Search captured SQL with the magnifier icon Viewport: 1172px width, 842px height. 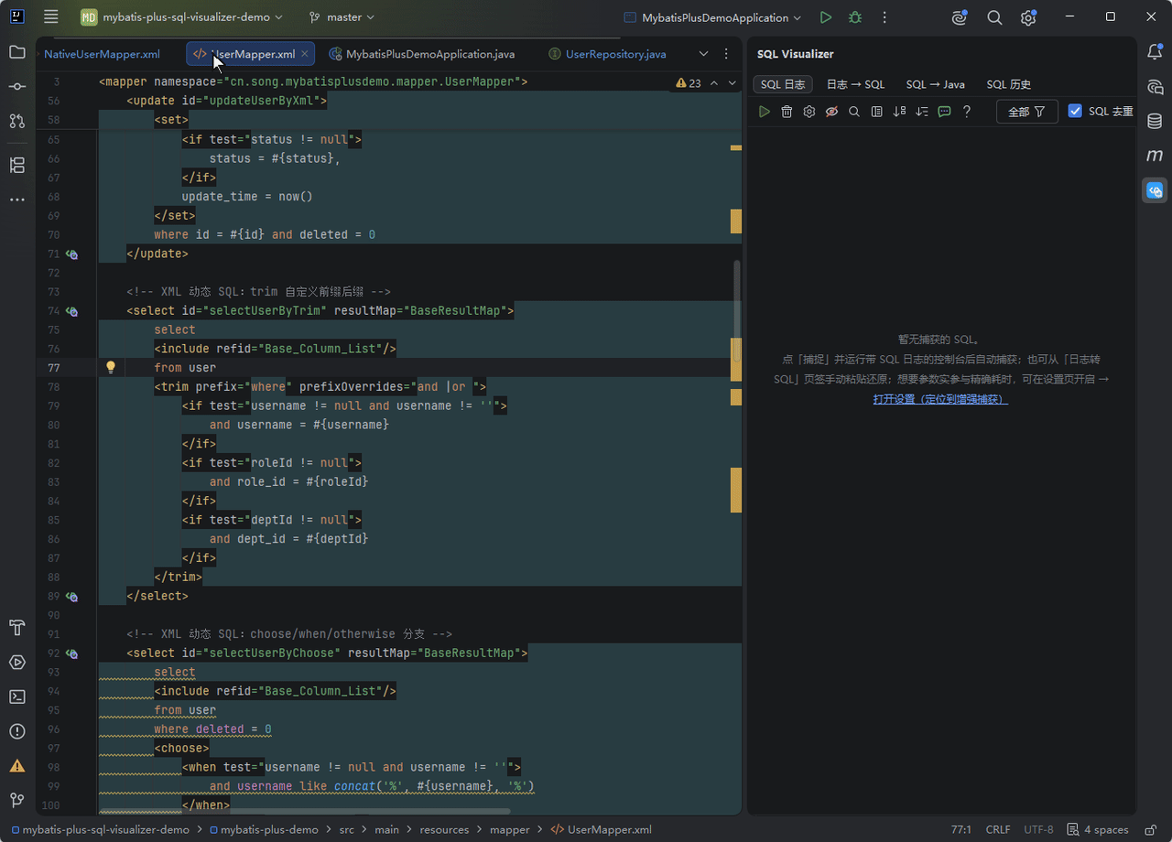click(x=854, y=112)
